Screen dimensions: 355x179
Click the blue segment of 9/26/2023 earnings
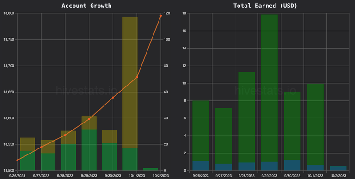pos(201,166)
